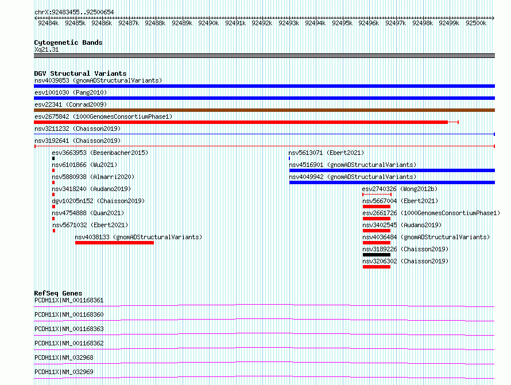
Task: Click the nsv3211232 (Chaisson2019) label
Action: click(x=78, y=129)
